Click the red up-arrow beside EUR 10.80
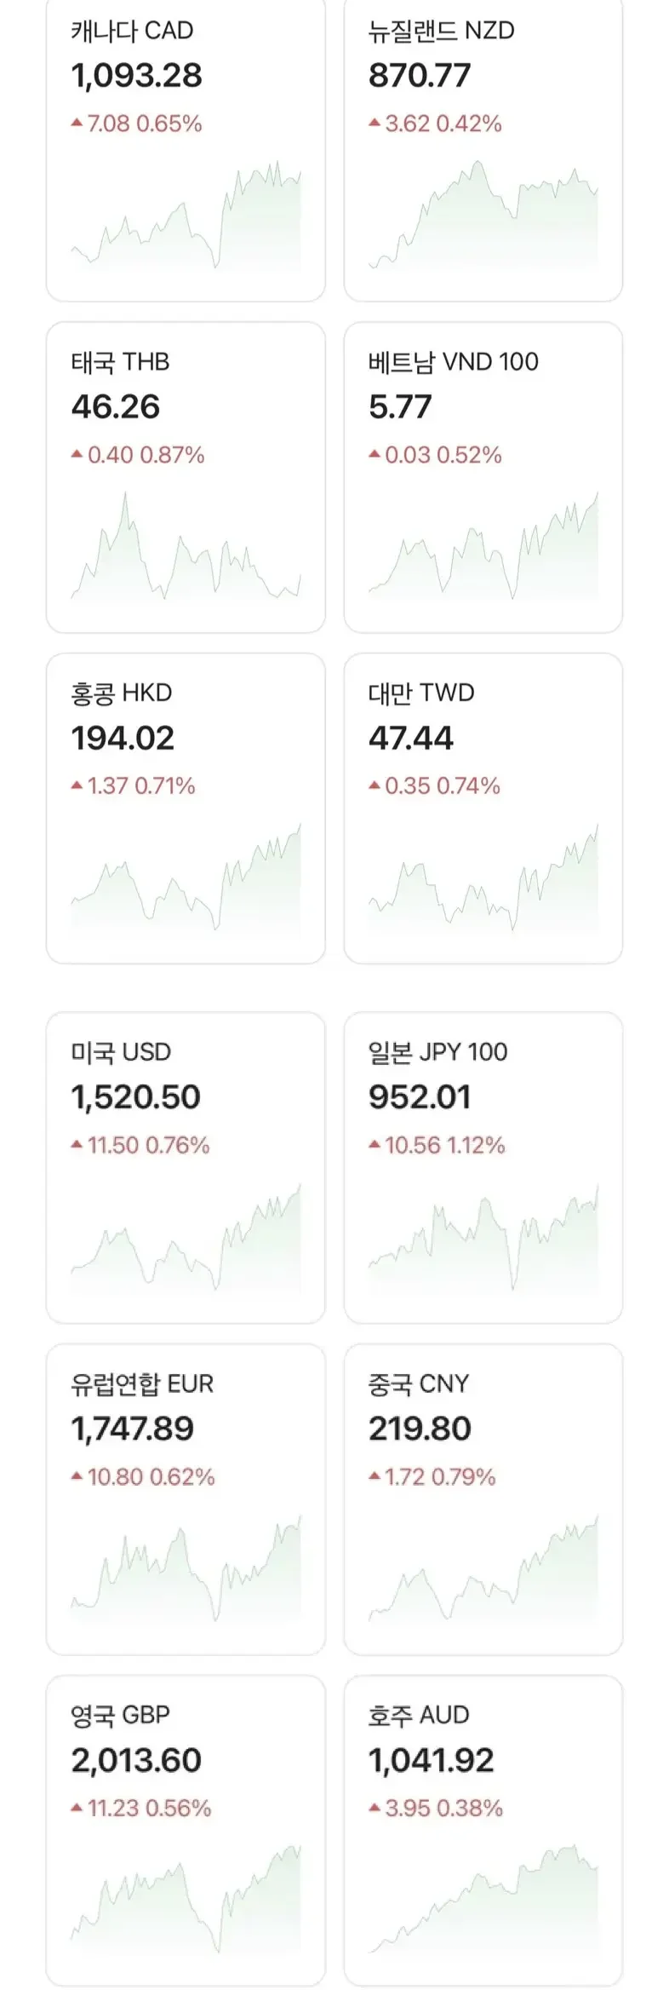This screenshot has width=669, height=1990. 77,1476
